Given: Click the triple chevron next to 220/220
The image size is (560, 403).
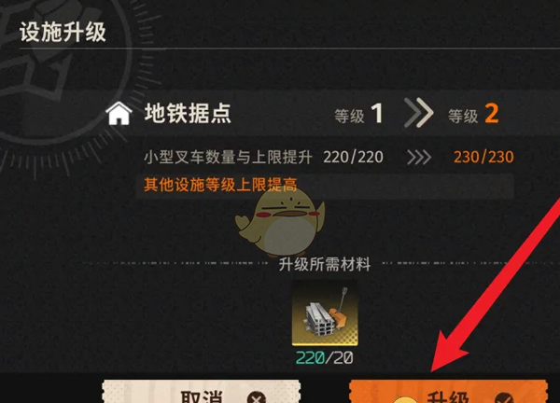Looking at the screenshot, I should point(419,157).
